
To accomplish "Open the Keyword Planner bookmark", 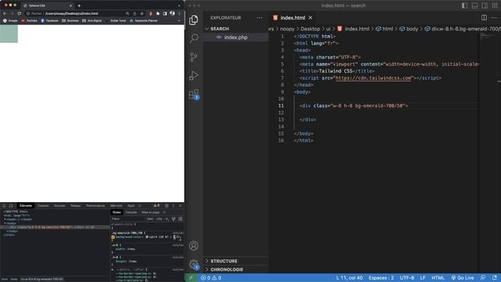I will (x=144, y=20).
